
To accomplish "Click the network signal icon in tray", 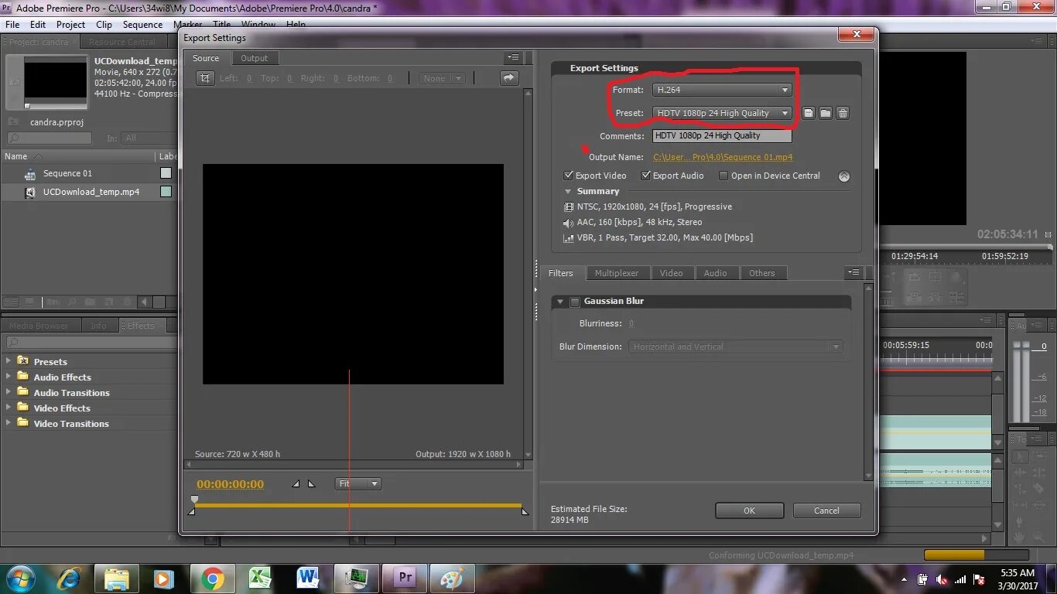I will click(x=960, y=579).
